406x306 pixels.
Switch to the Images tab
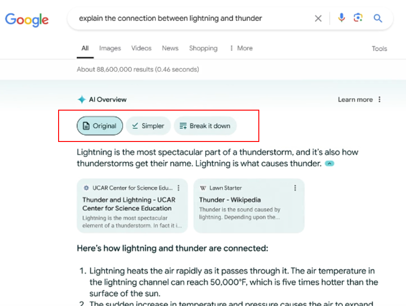[x=110, y=48]
